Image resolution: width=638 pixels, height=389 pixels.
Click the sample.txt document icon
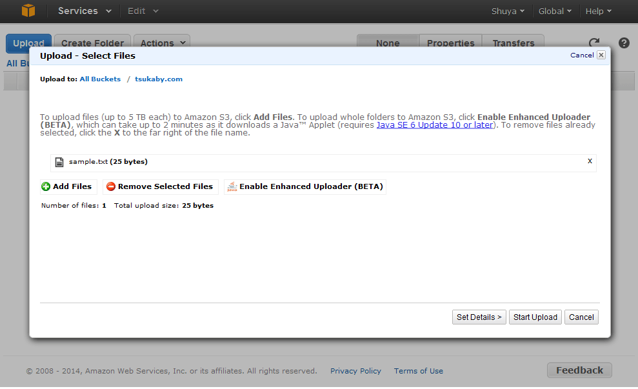coord(59,162)
